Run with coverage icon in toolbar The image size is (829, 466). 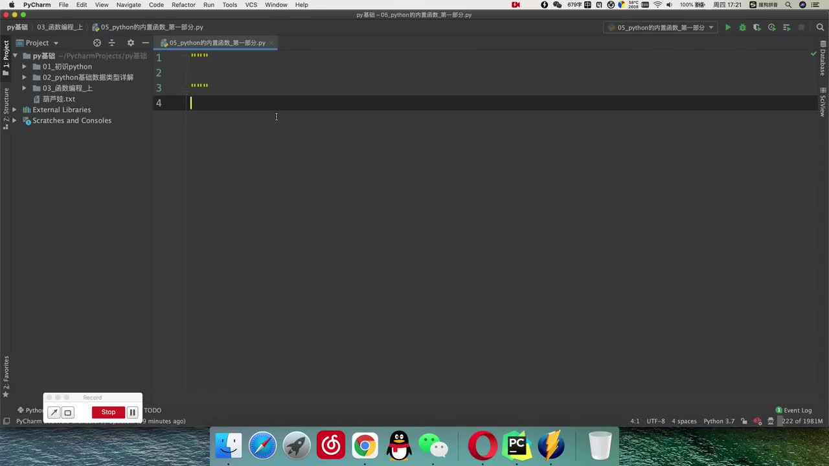coord(756,27)
